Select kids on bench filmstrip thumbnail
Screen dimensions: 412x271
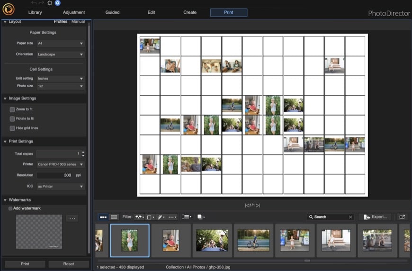377,240
